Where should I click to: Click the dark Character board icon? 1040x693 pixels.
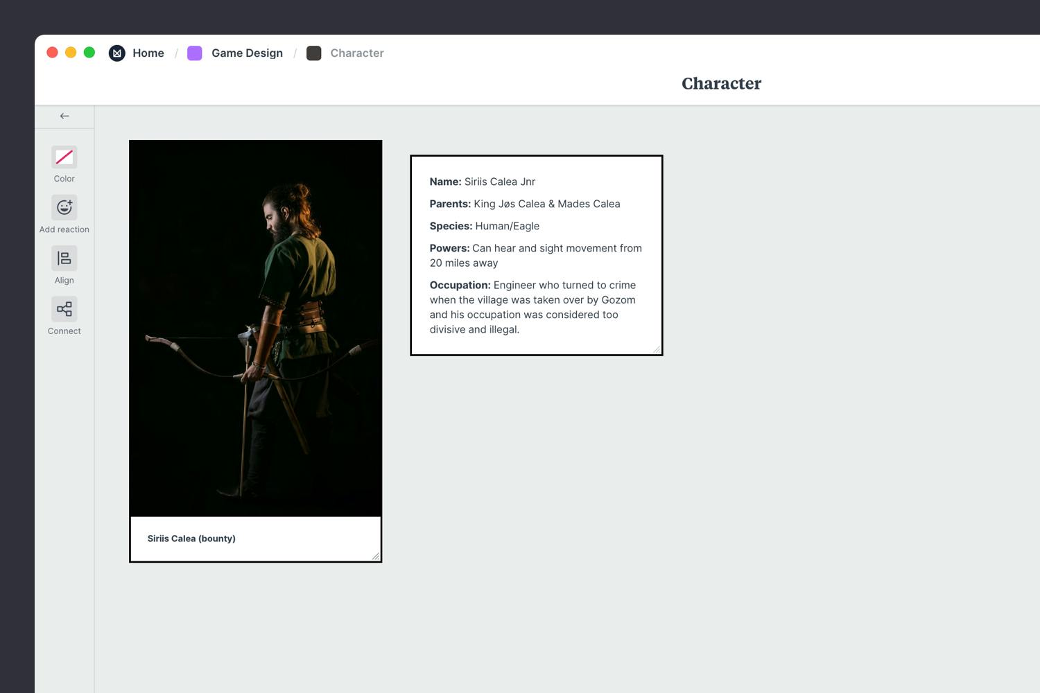click(x=314, y=53)
